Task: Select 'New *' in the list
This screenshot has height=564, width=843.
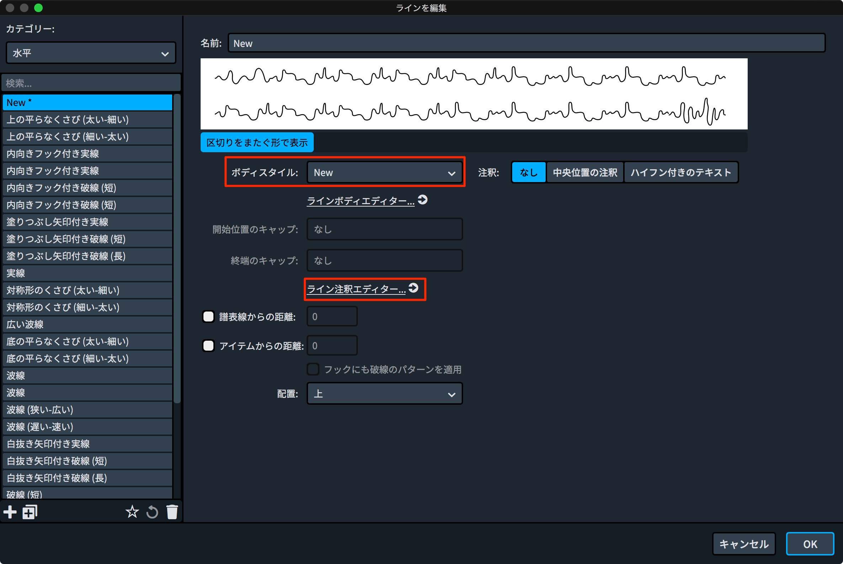Action: coord(88,102)
